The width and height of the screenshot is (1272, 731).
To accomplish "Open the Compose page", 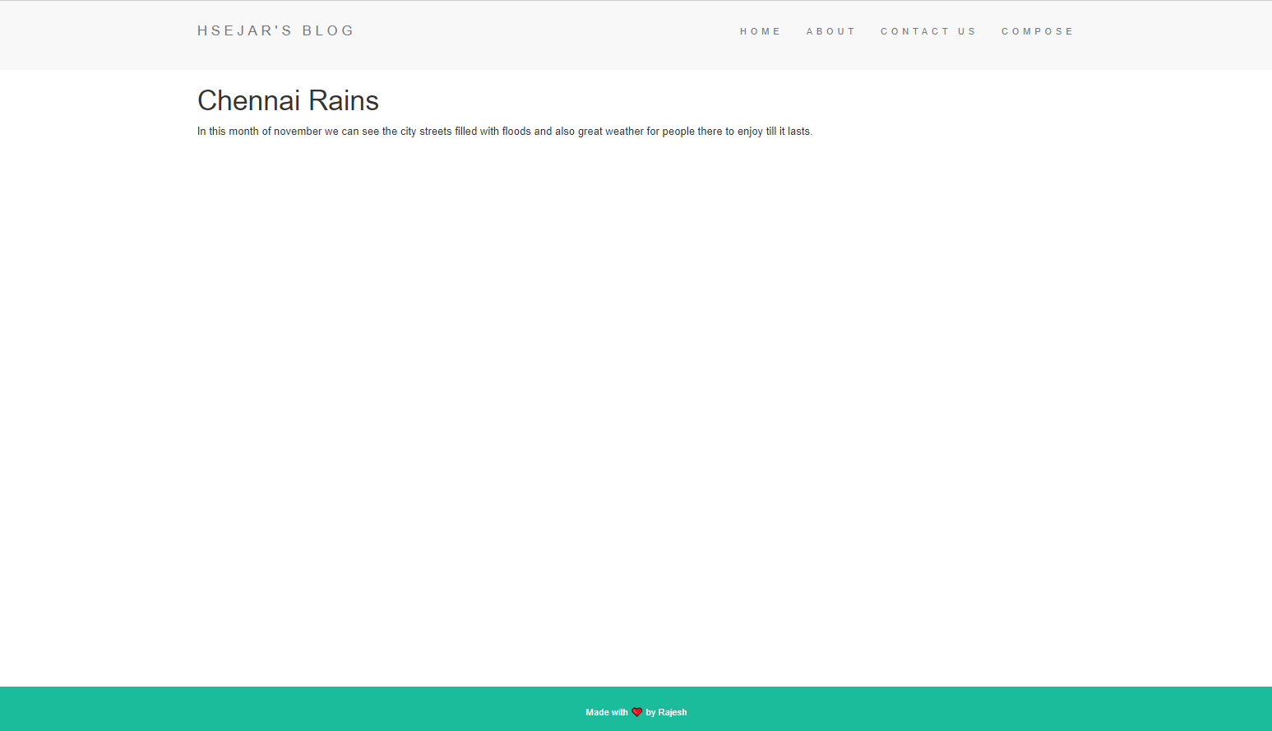I will 1037,31.
